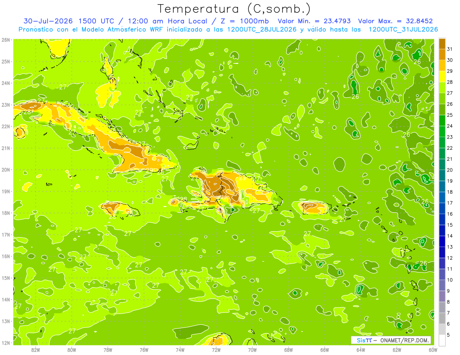Click the '68W' longitude axis label
The image size is (460, 355).
pos(289,350)
